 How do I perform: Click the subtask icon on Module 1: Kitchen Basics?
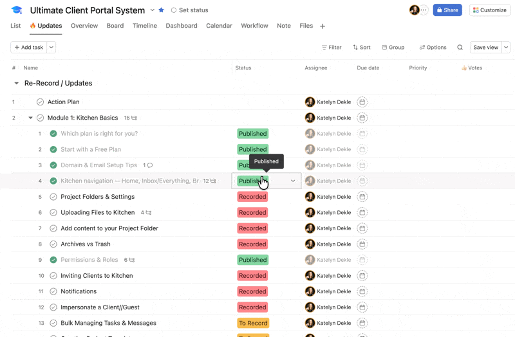134,118
